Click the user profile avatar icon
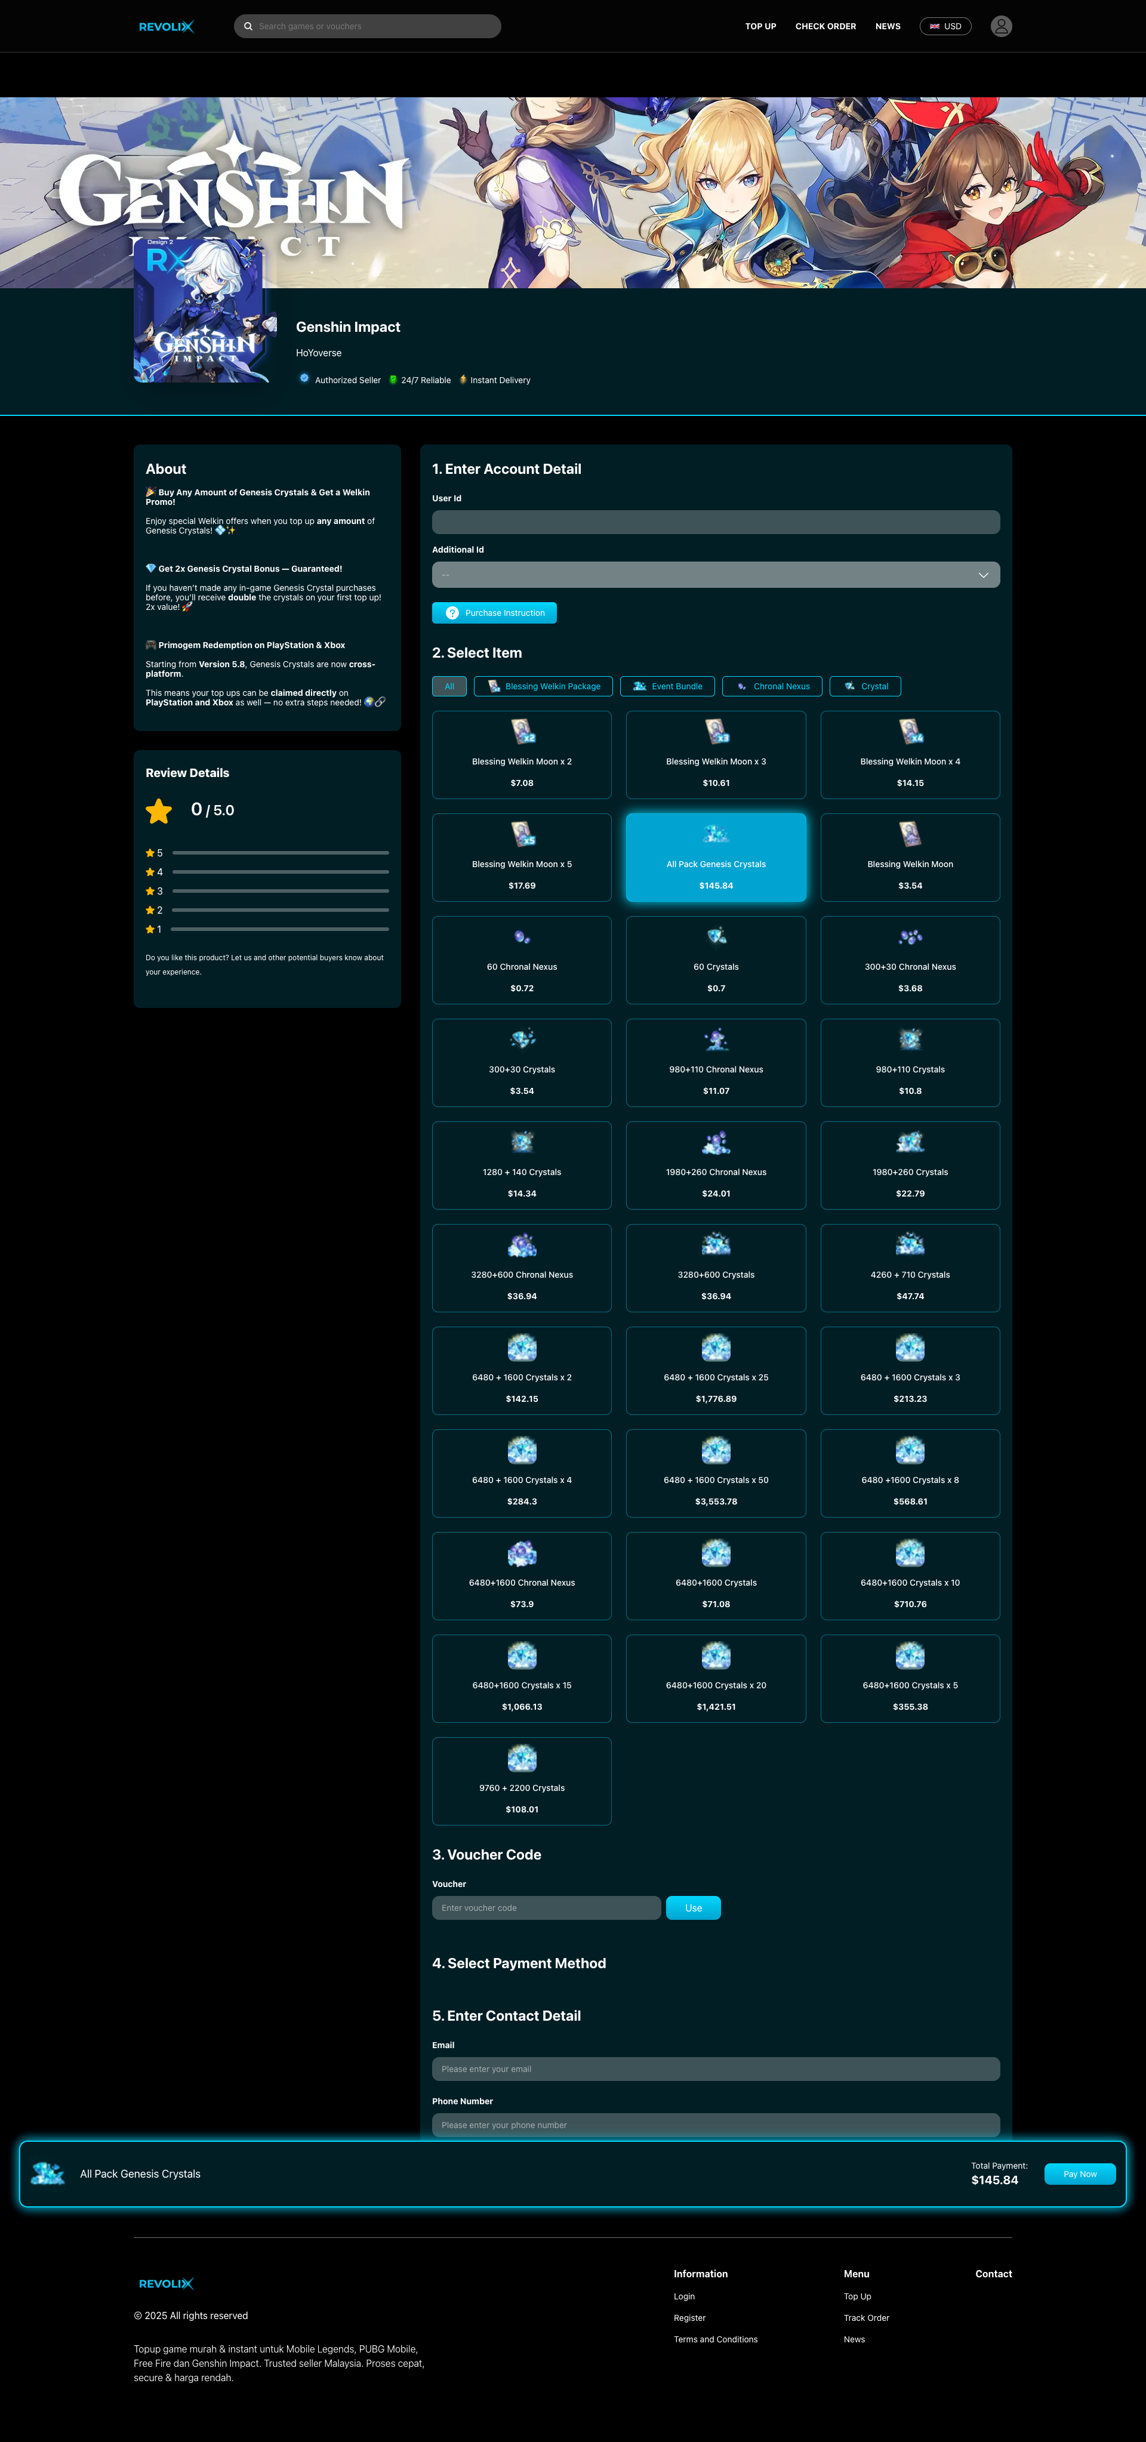The width and height of the screenshot is (1146, 2442). coord(1001,26)
